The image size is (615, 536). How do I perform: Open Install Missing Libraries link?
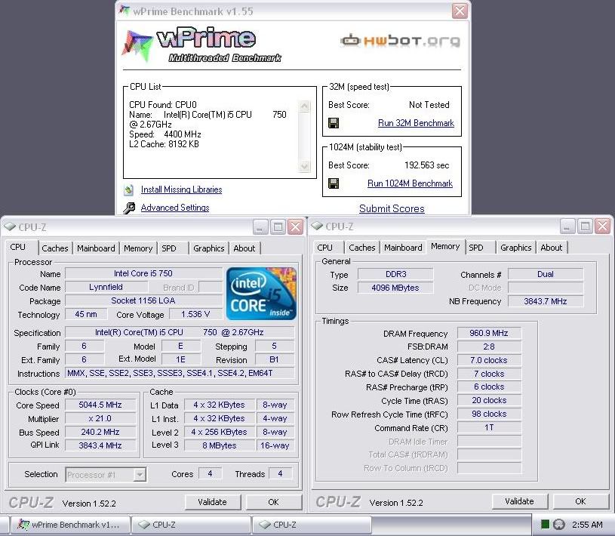(181, 189)
